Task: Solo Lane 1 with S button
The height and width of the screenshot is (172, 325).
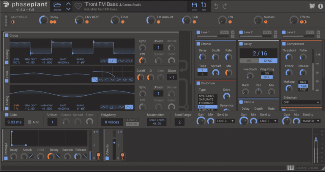Action: point(233,36)
